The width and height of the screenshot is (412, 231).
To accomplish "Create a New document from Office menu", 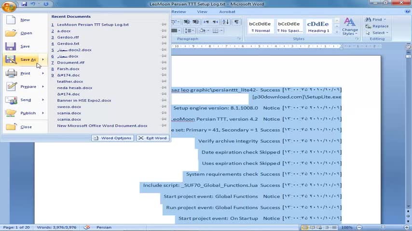I will tap(25, 20).
